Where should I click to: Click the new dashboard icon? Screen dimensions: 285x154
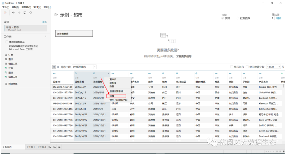point(54,147)
